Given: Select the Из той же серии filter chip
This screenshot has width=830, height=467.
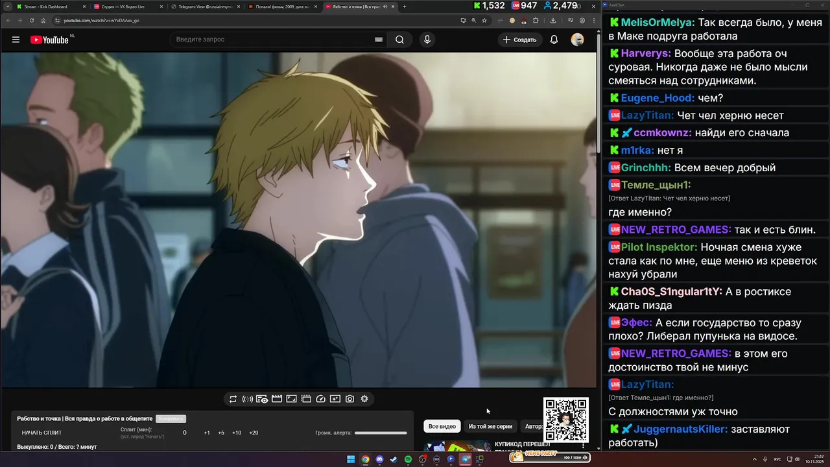Looking at the screenshot, I should coord(490,426).
